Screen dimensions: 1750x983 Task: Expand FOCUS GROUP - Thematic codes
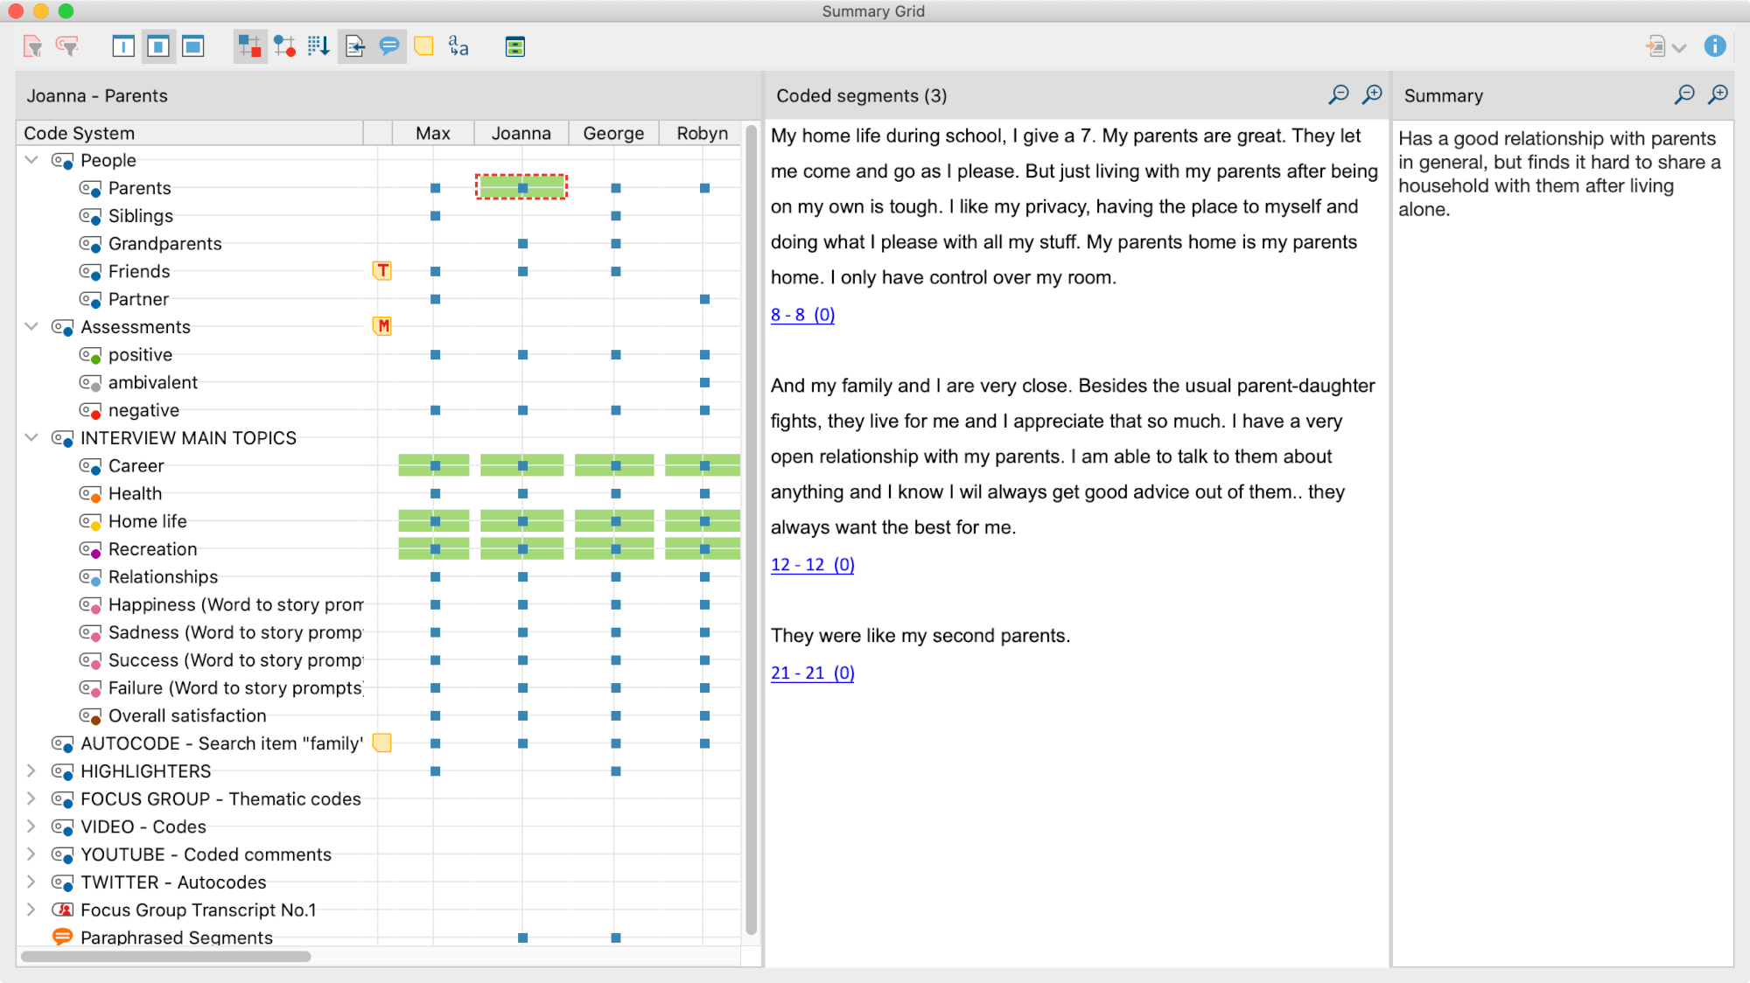(x=32, y=798)
